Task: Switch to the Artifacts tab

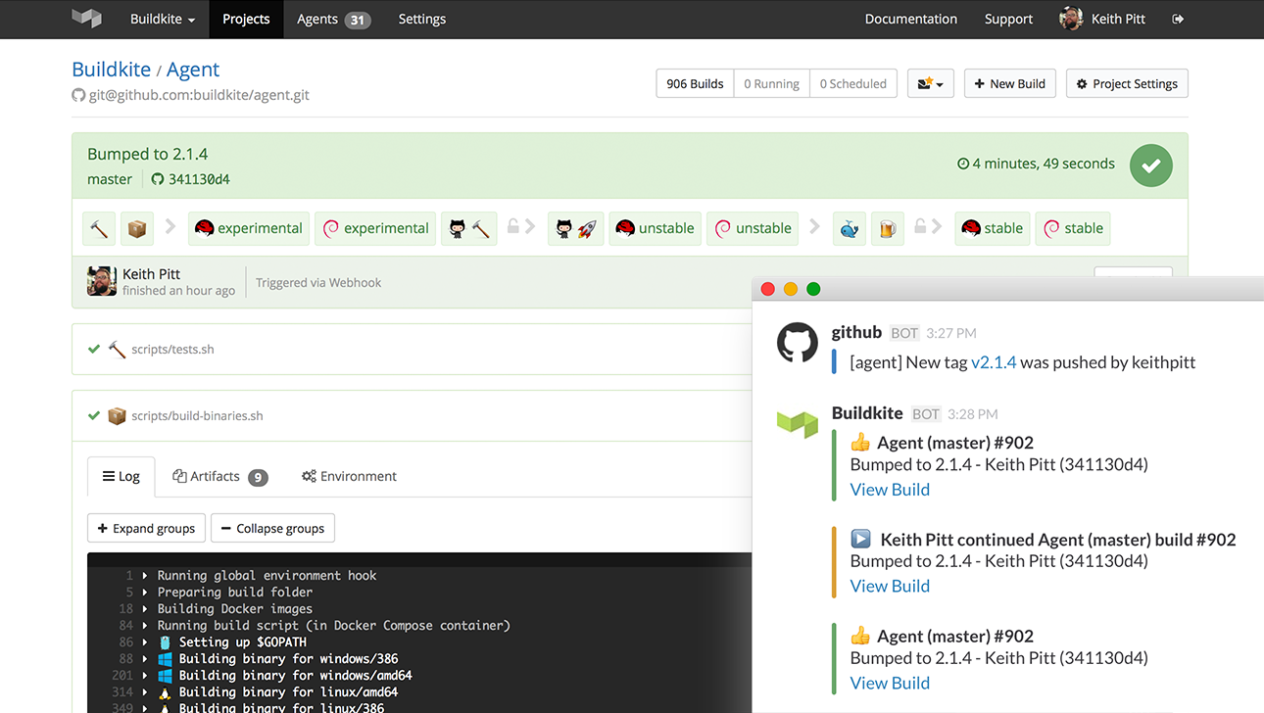Action: pos(219,476)
